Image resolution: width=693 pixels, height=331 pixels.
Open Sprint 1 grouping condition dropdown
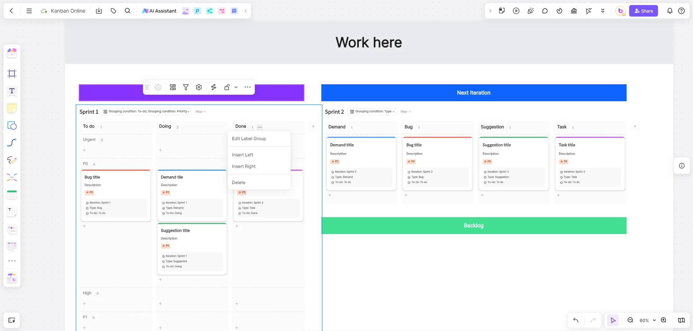pos(147,112)
